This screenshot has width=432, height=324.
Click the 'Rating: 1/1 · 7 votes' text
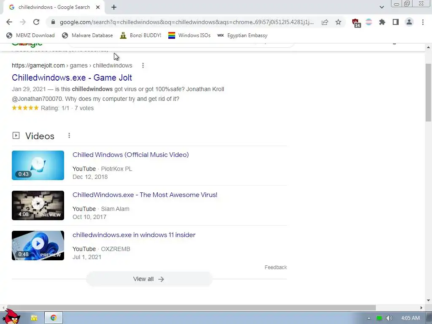coord(67,108)
